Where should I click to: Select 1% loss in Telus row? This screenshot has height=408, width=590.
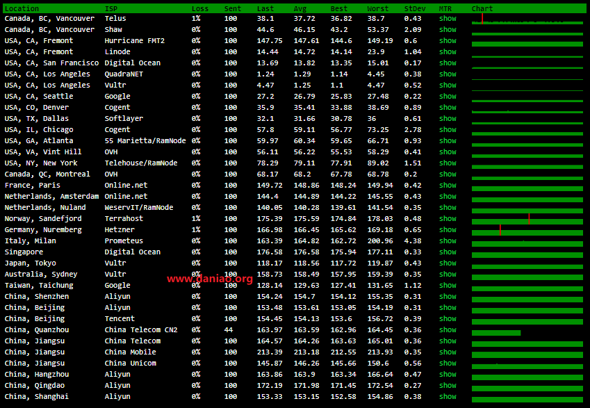click(196, 19)
